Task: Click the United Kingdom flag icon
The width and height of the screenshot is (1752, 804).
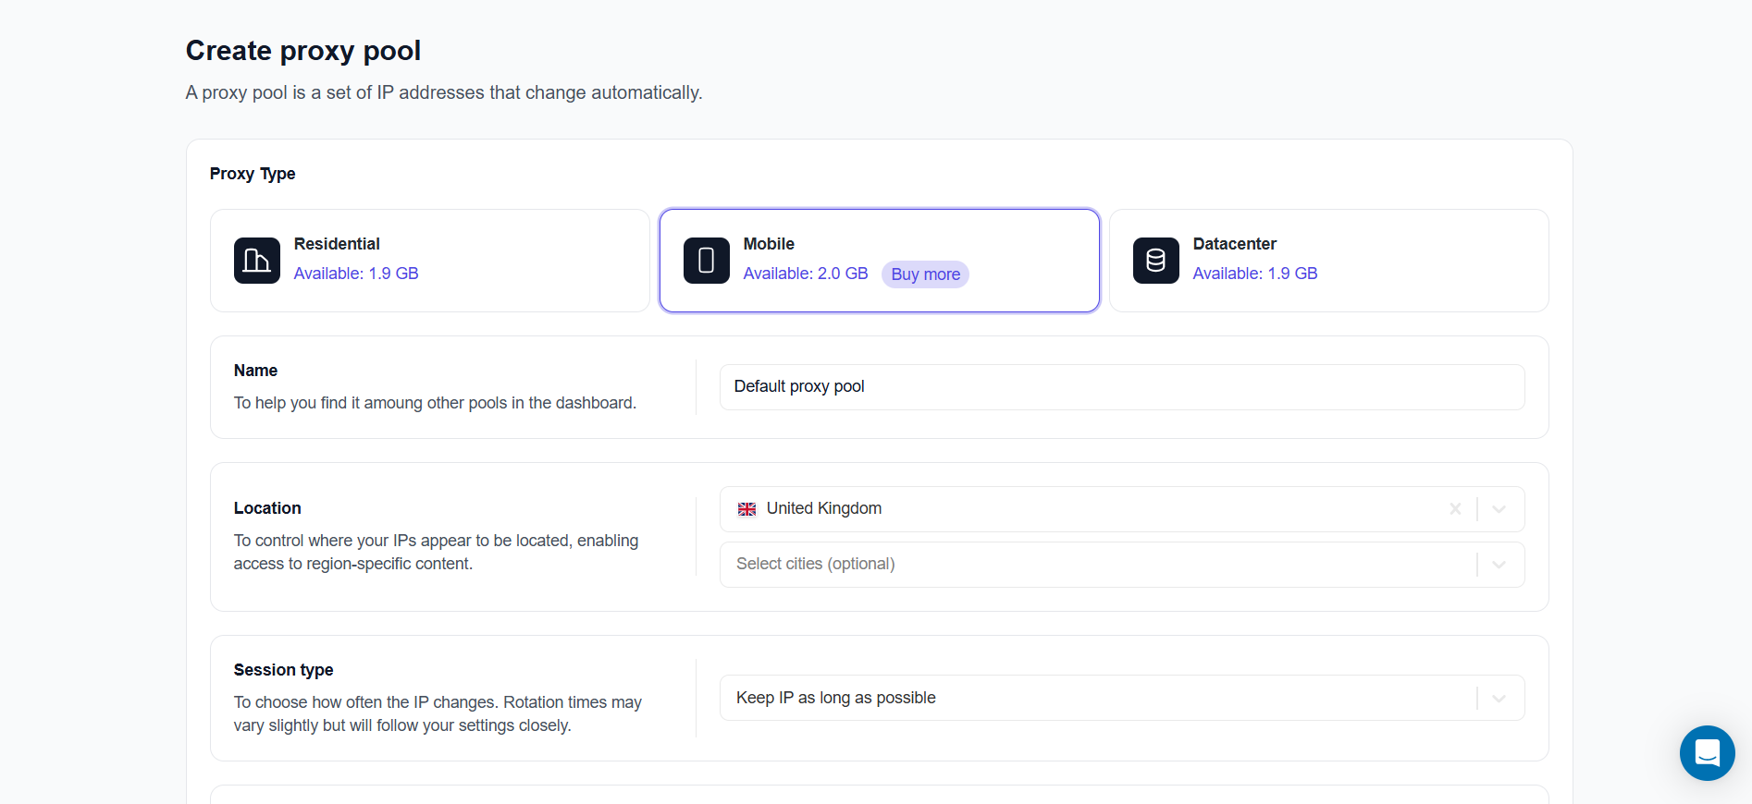Action: 746,509
